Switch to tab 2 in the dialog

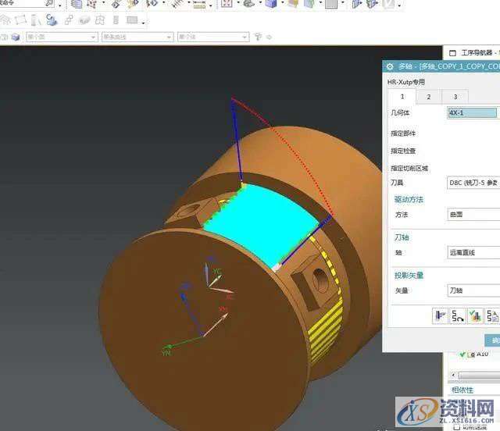(x=428, y=97)
